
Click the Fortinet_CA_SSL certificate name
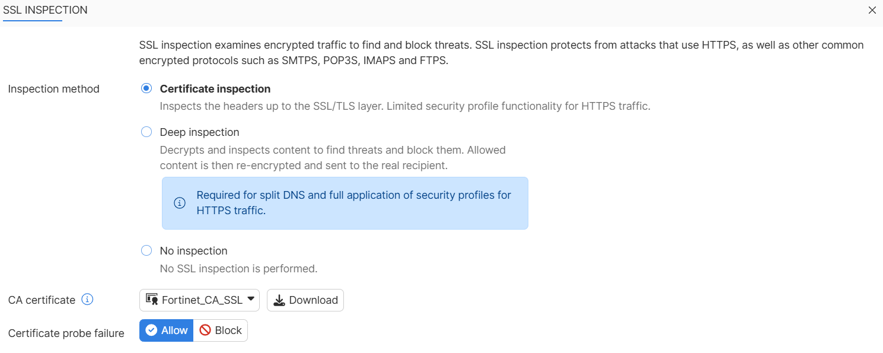pos(202,300)
